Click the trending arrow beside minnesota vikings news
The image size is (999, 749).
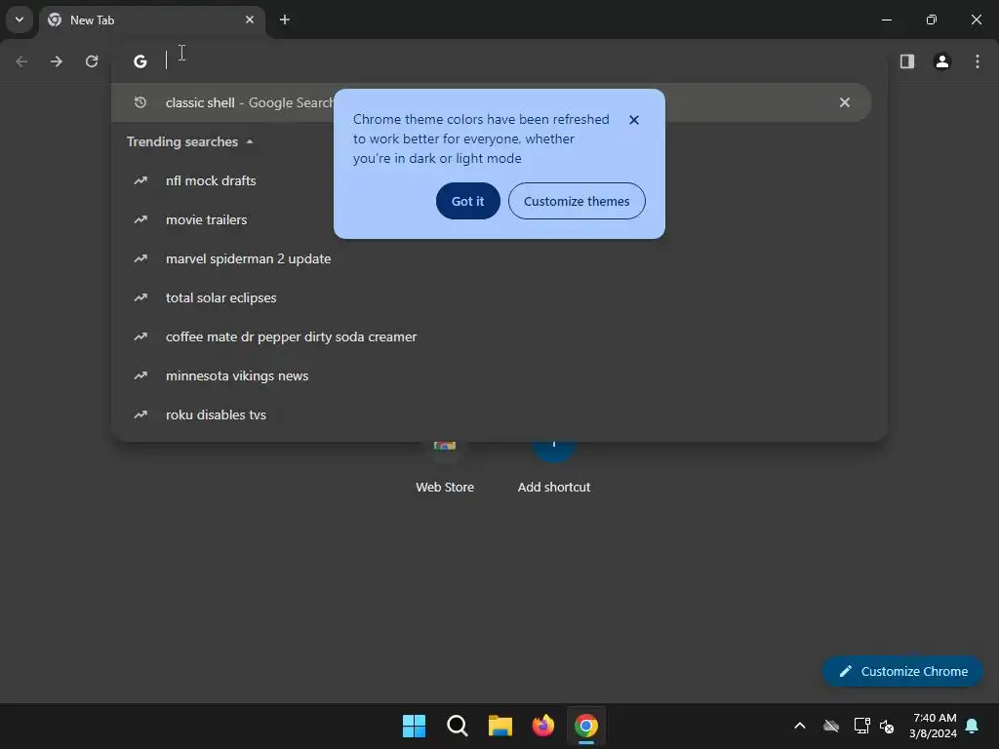coord(140,375)
